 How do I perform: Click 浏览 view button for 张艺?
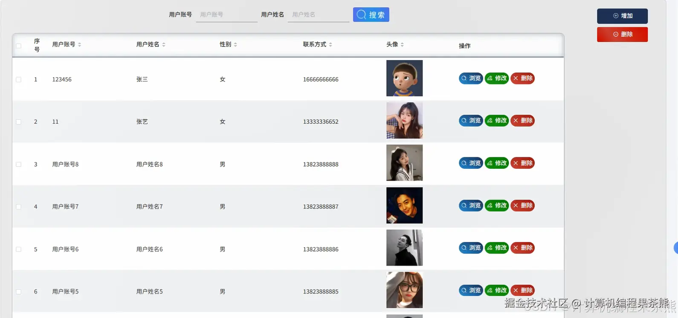(x=471, y=121)
